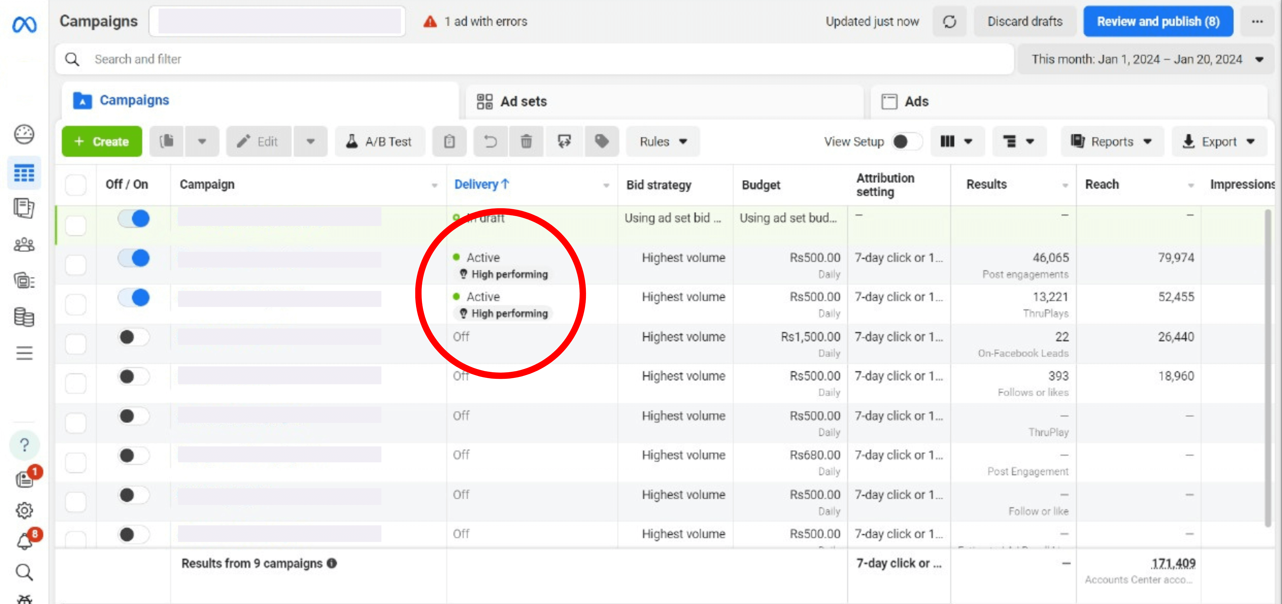Open Audiences people icon in sidebar
This screenshot has width=1282, height=604.
[x=24, y=245]
